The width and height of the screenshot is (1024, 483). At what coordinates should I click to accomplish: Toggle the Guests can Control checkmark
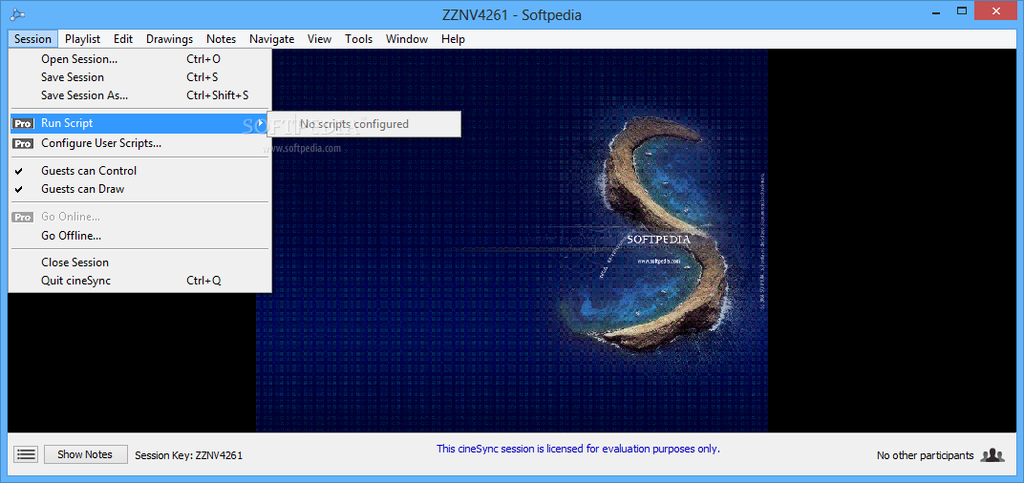pos(19,171)
